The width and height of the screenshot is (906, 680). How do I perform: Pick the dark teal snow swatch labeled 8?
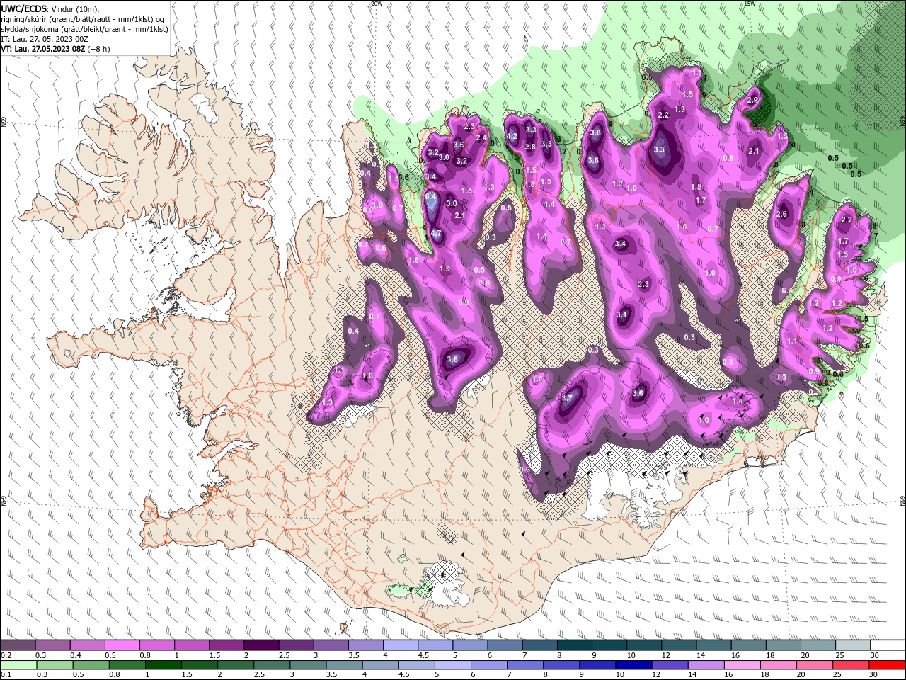pyautogui.click(x=575, y=645)
